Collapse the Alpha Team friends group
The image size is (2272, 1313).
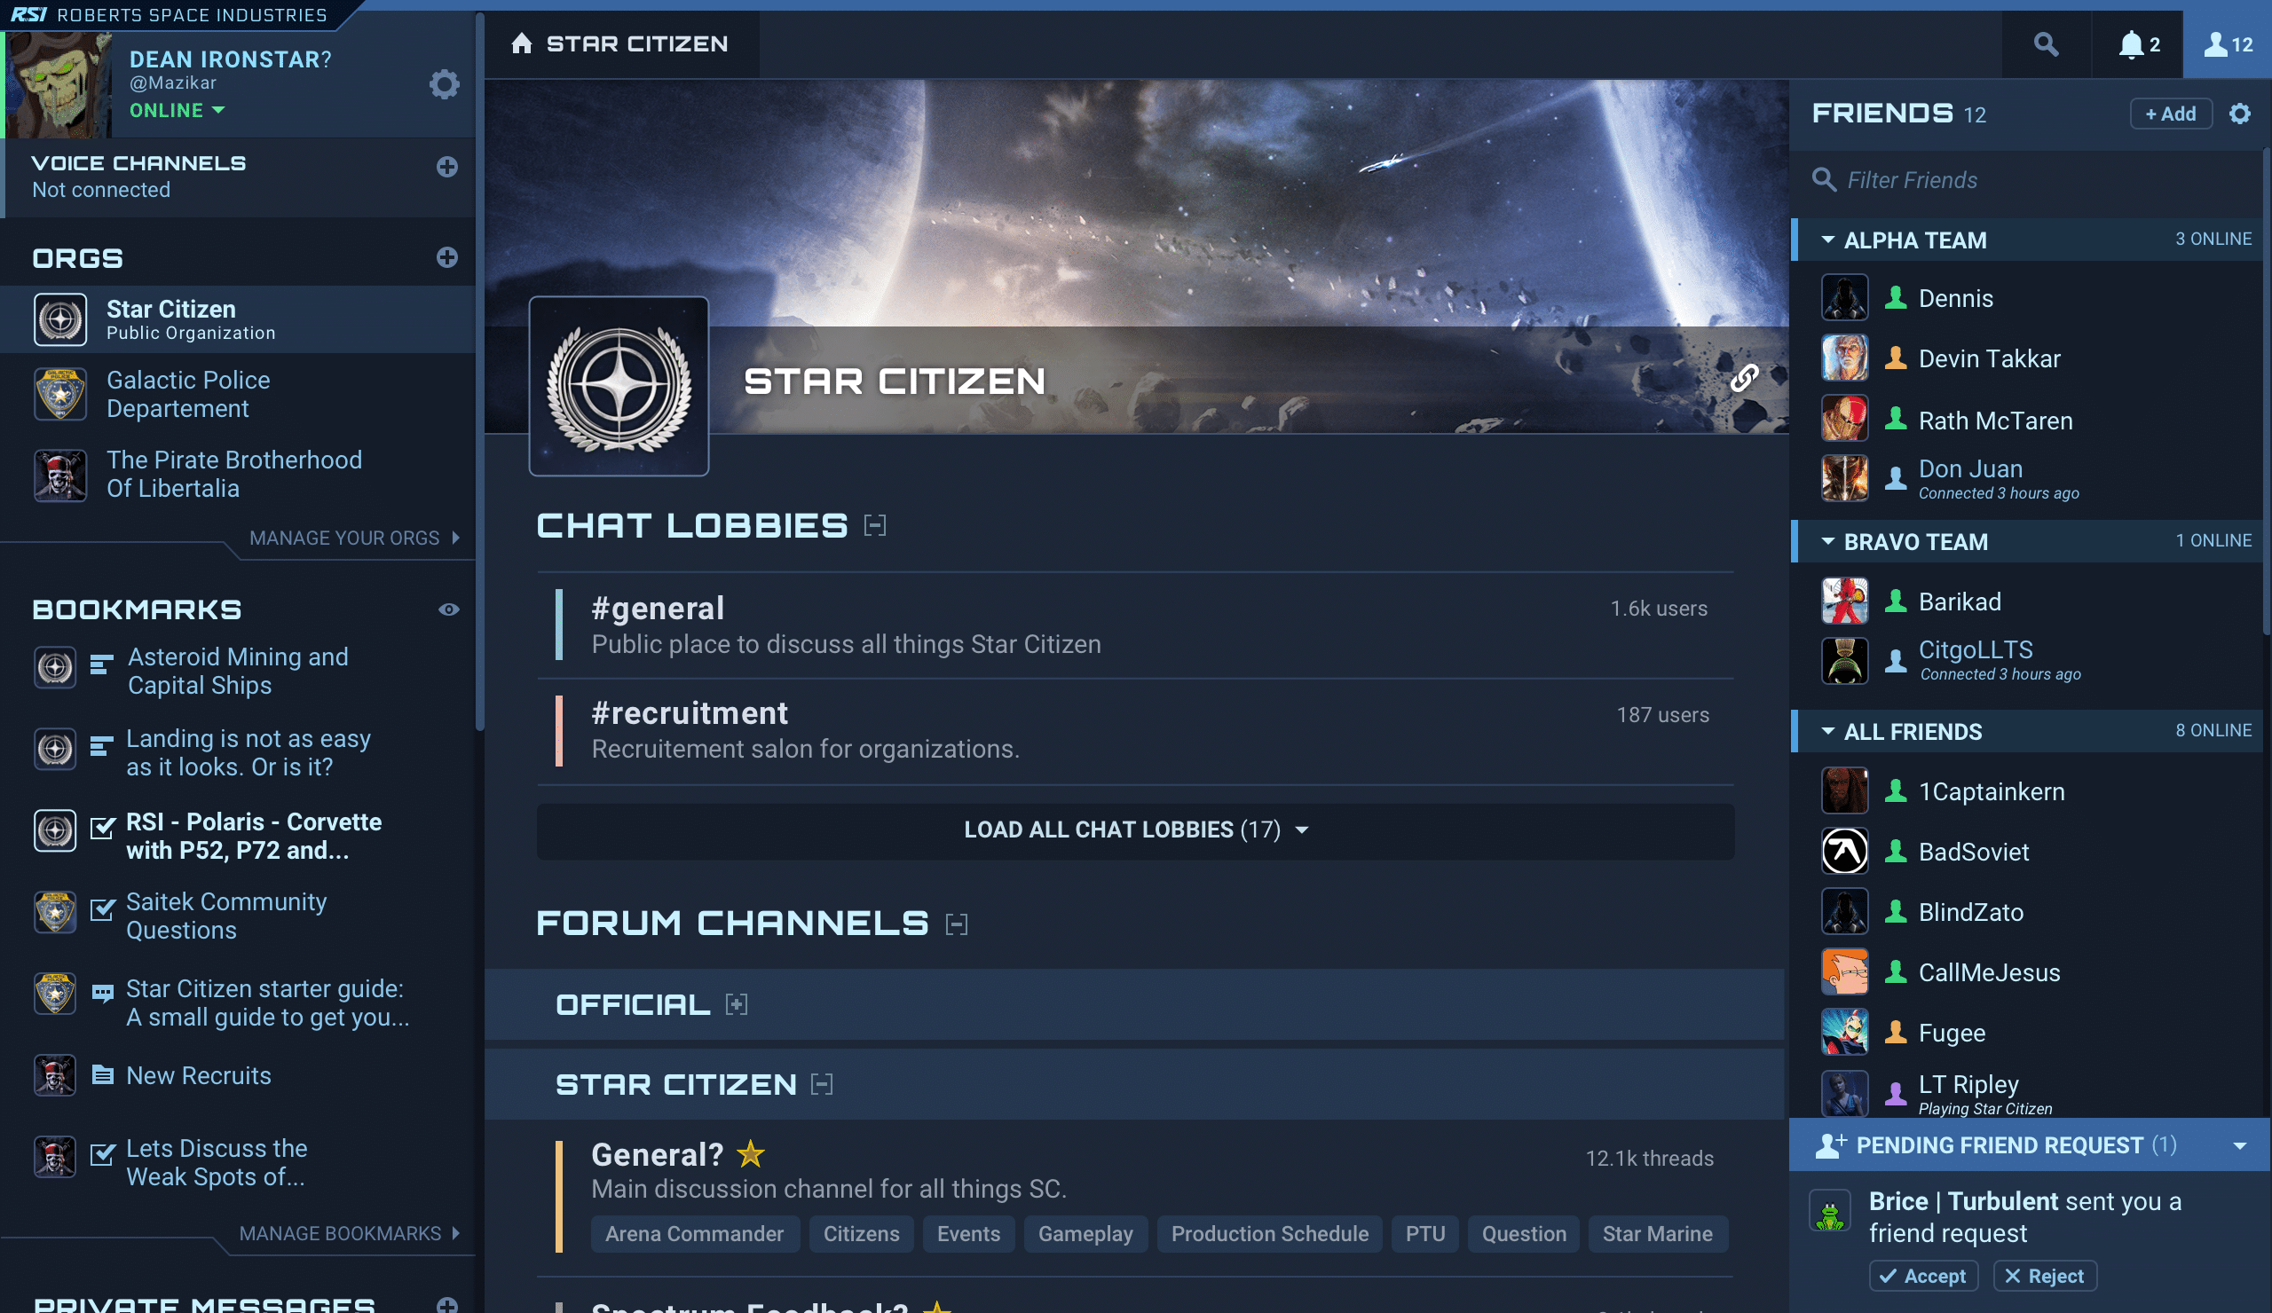(x=1827, y=240)
